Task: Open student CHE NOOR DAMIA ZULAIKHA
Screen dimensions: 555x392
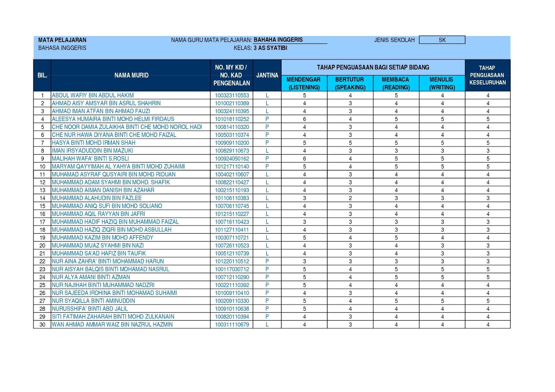Action: [x=127, y=127]
